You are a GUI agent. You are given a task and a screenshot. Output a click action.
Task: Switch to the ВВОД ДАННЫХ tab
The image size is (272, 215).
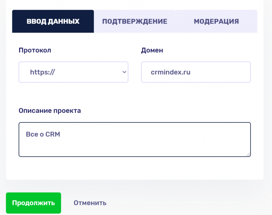click(53, 21)
